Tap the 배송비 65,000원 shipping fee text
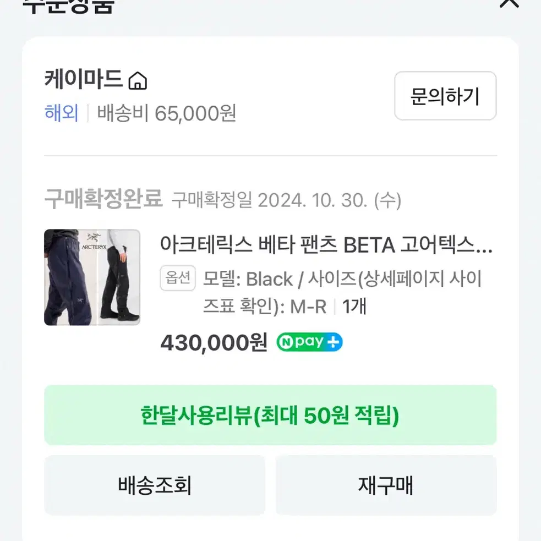The width and height of the screenshot is (541, 541). pyautogui.click(x=167, y=113)
